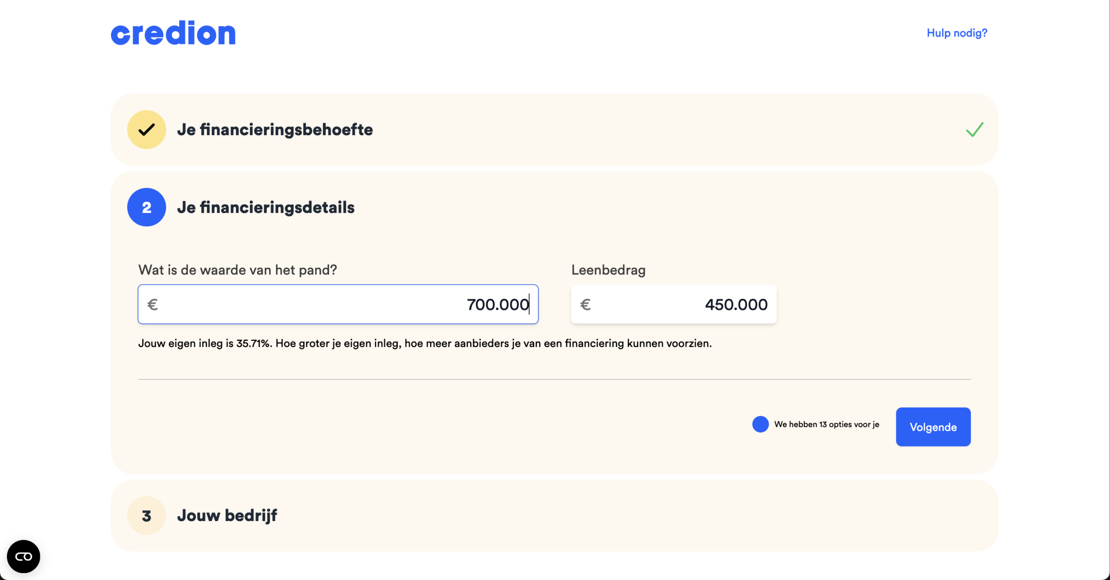Select the Leenbedrag input showing 450.000
Image resolution: width=1110 pixels, height=580 pixels.
(673, 304)
